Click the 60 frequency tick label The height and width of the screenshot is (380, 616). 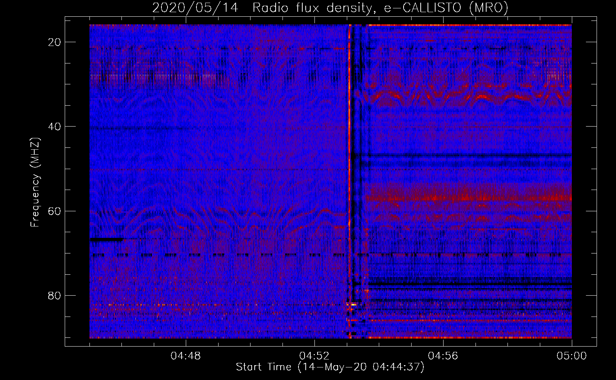54,211
